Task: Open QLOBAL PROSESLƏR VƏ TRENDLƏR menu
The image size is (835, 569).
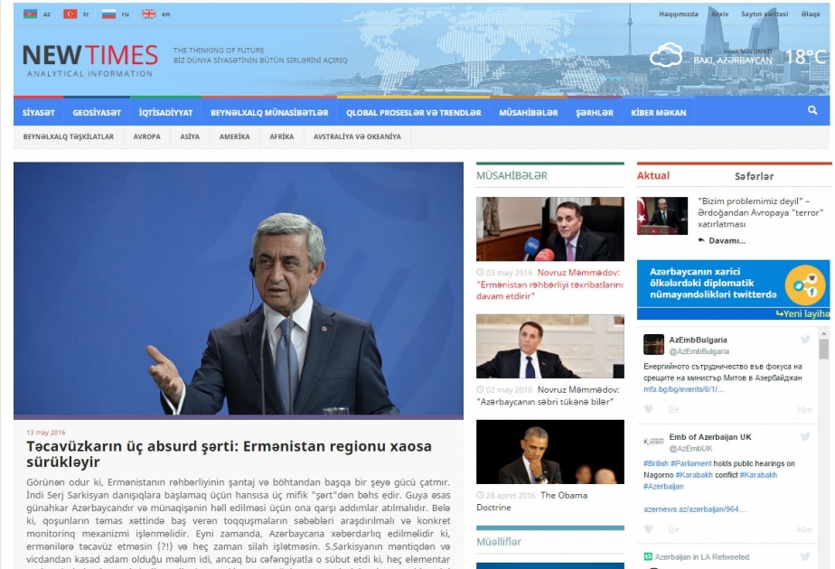Action: point(414,113)
